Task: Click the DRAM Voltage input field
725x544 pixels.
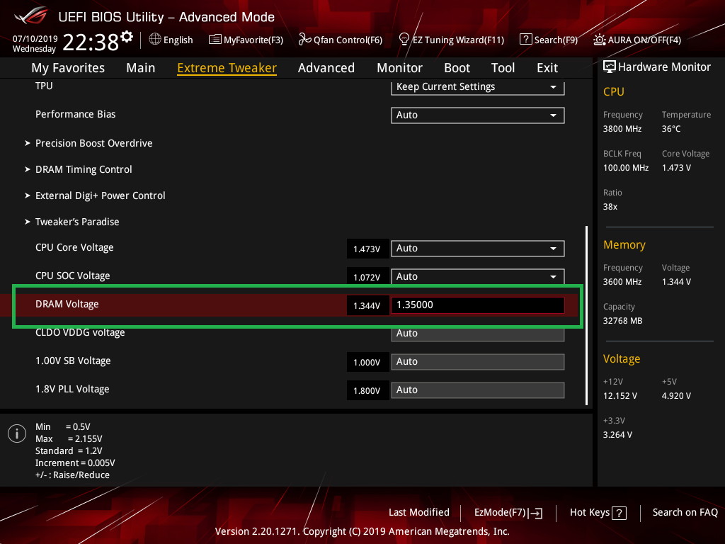Action: (478, 305)
